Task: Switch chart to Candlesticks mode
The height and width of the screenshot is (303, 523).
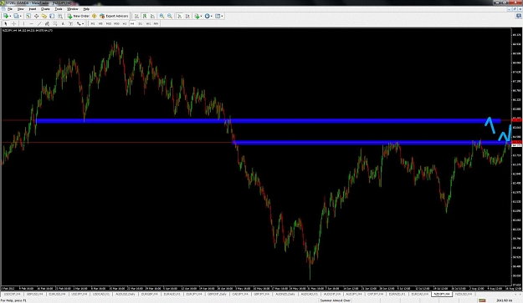Action: pyautogui.click(x=145, y=16)
